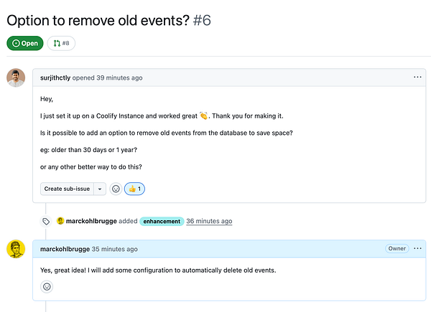Toggle thumbs up reaction with count 1

pyautogui.click(x=134, y=189)
